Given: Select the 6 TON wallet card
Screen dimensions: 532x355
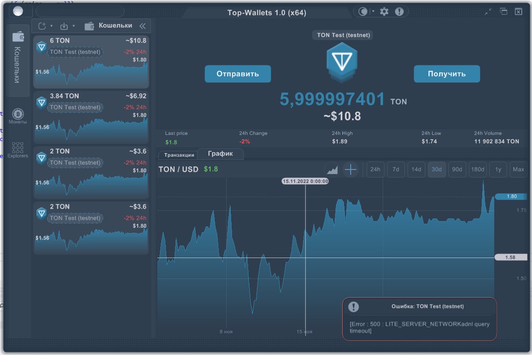Looking at the screenshot, I should 91,61.
